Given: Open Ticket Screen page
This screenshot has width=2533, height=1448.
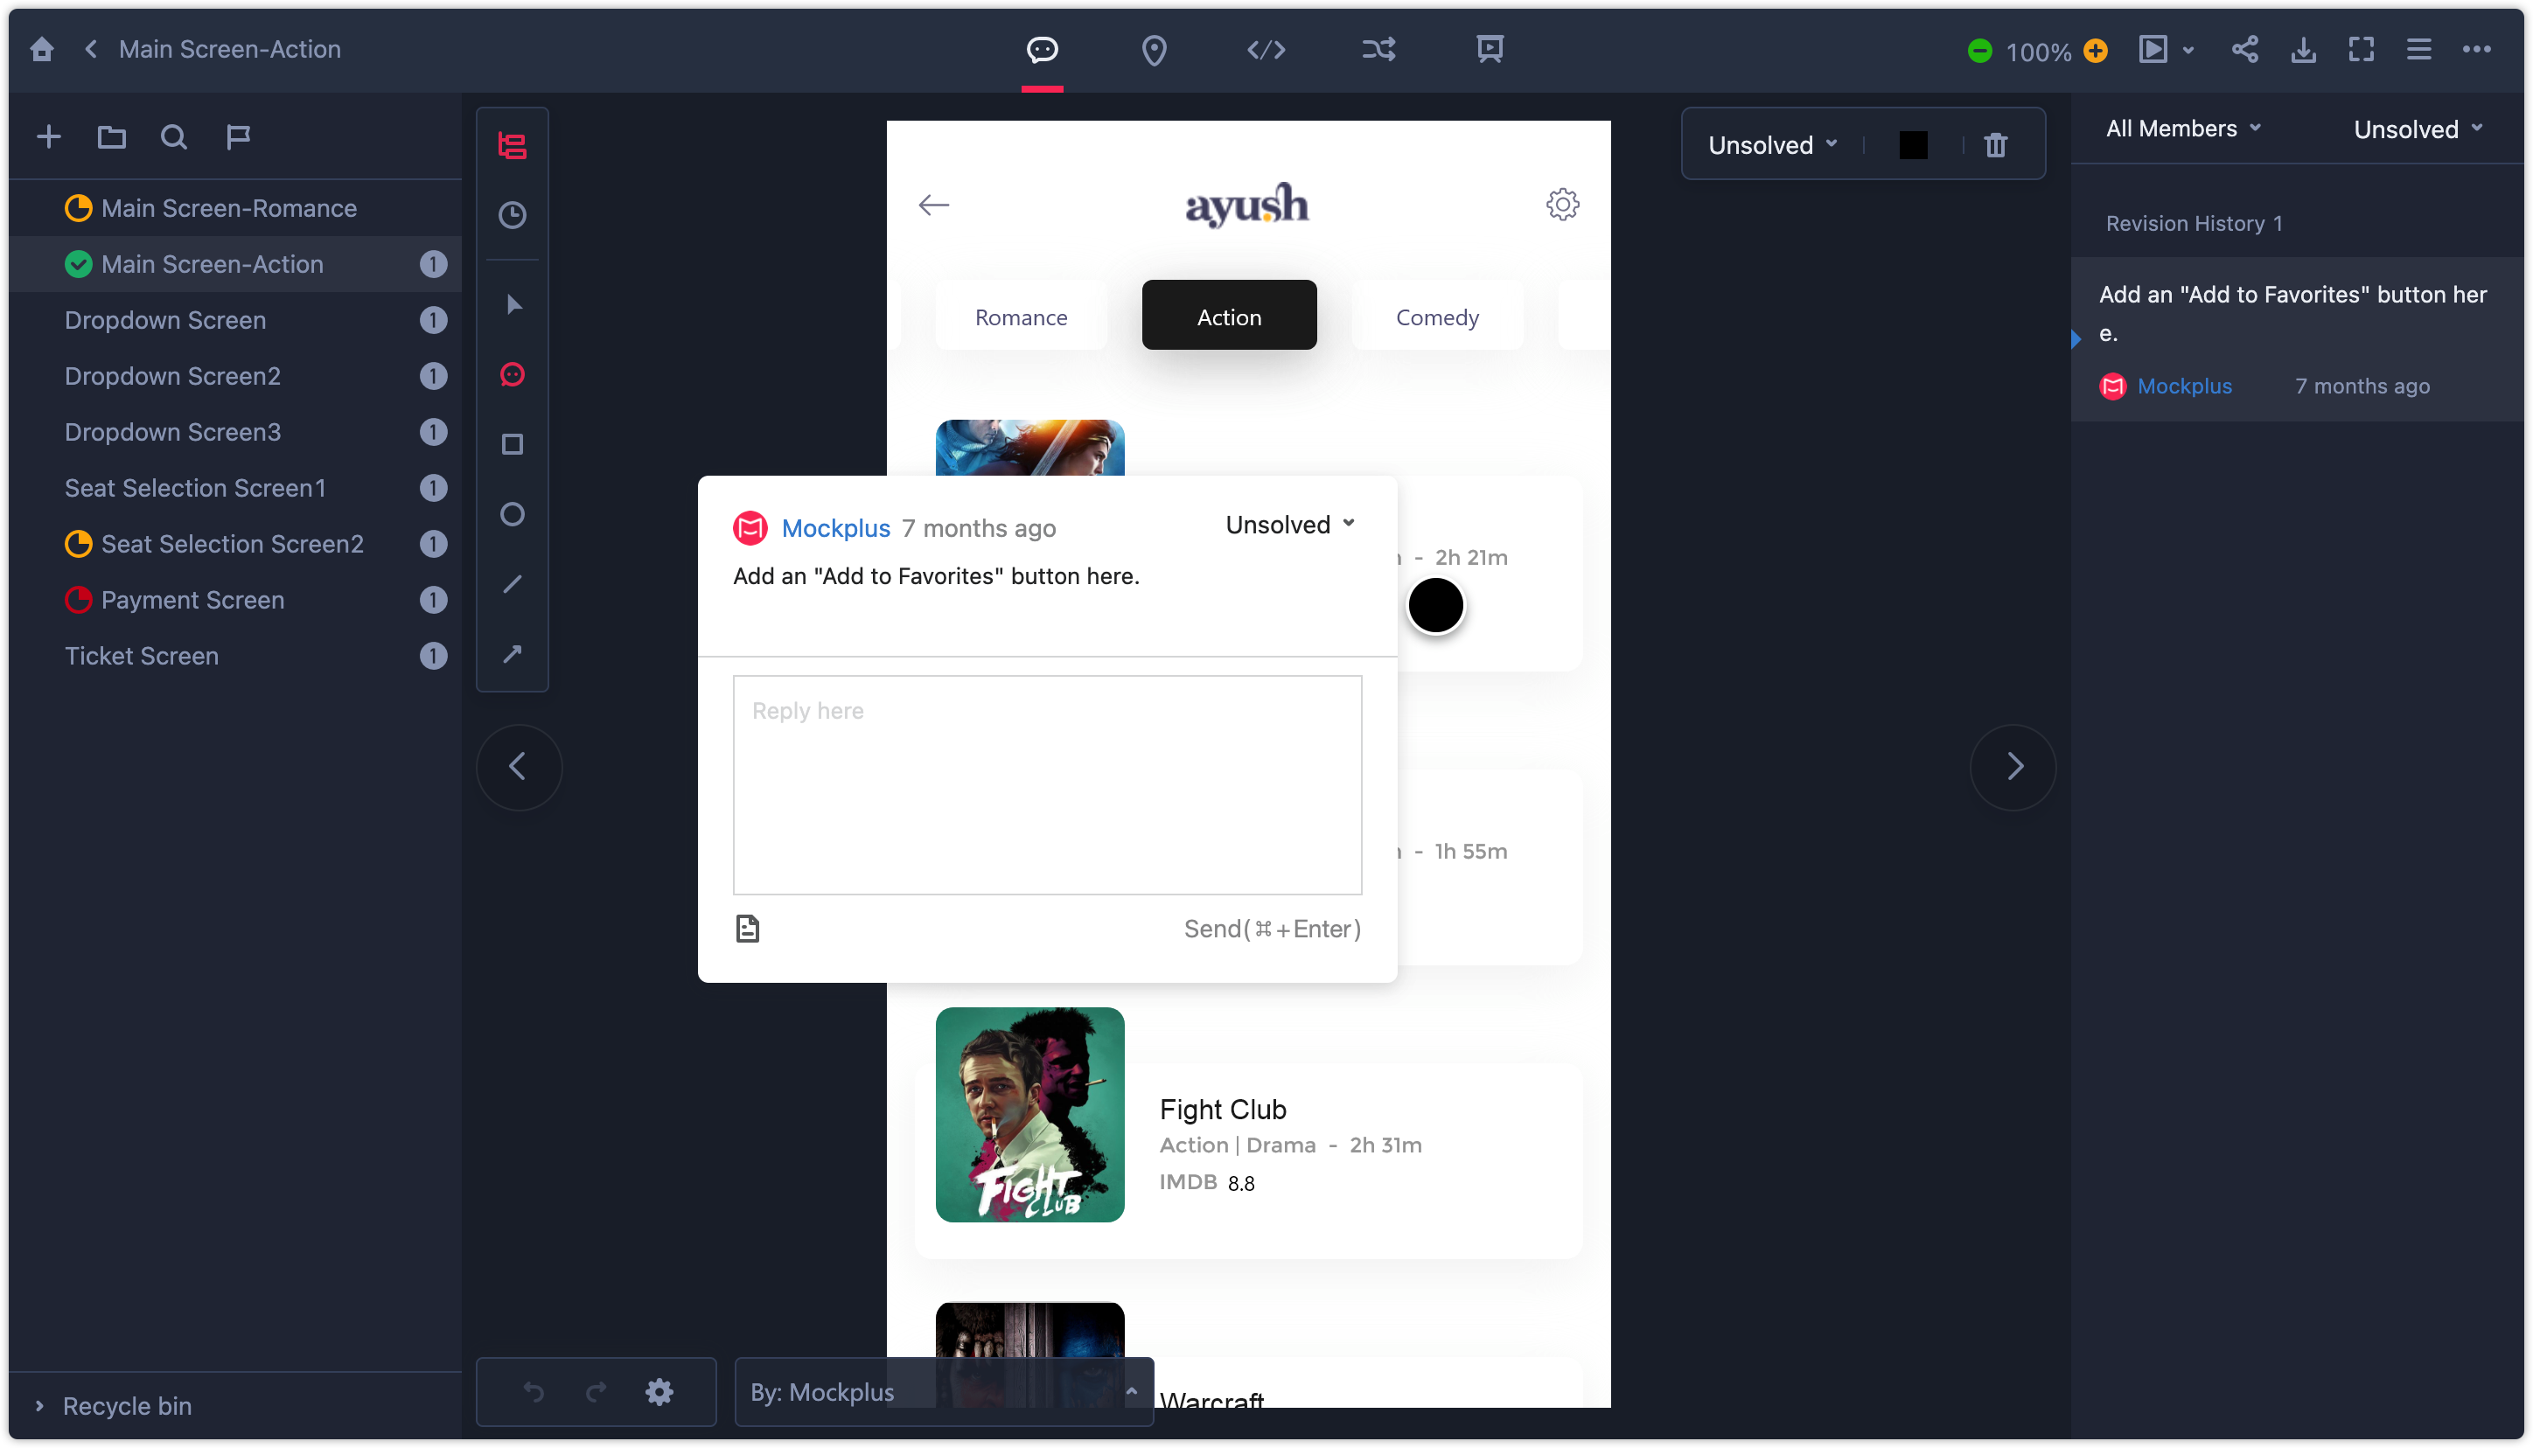Looking at the screenshot, I should coord(235,656).
